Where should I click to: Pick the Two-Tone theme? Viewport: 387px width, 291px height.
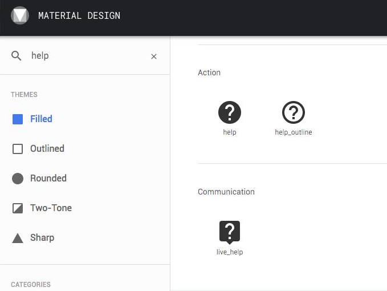click(51, 208)
